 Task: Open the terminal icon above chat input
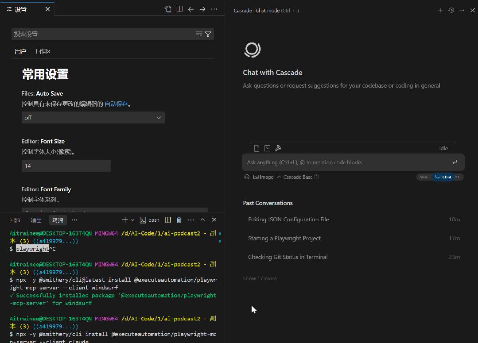coord(267,148)
